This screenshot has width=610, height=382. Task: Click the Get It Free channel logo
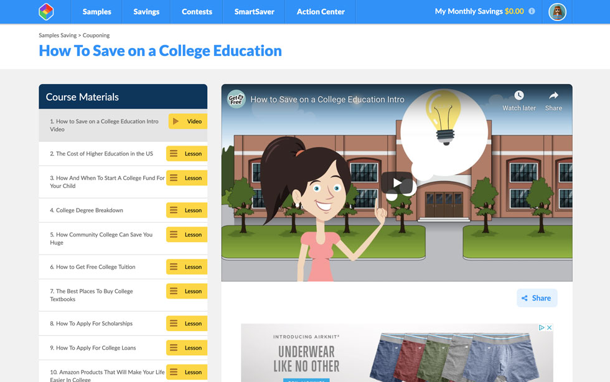click(x=236, y=99)
